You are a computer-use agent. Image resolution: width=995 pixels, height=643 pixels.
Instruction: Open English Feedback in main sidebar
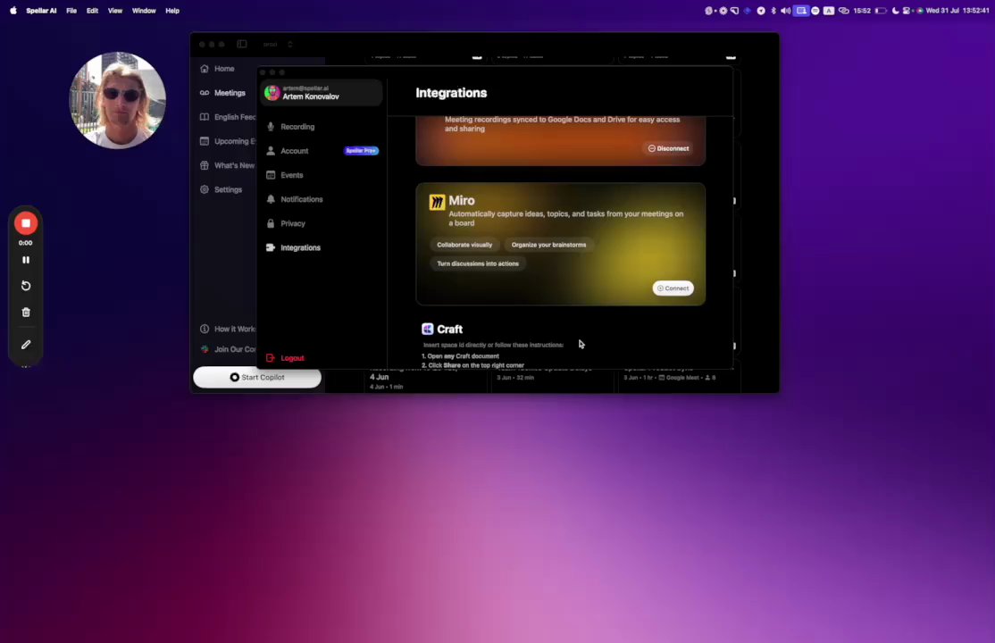(x=227, y=117)
